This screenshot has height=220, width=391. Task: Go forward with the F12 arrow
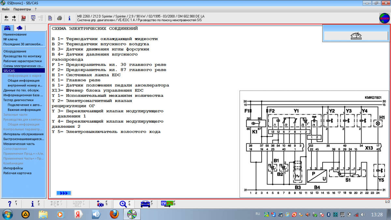pyautogui.click(x=14, y=18)
